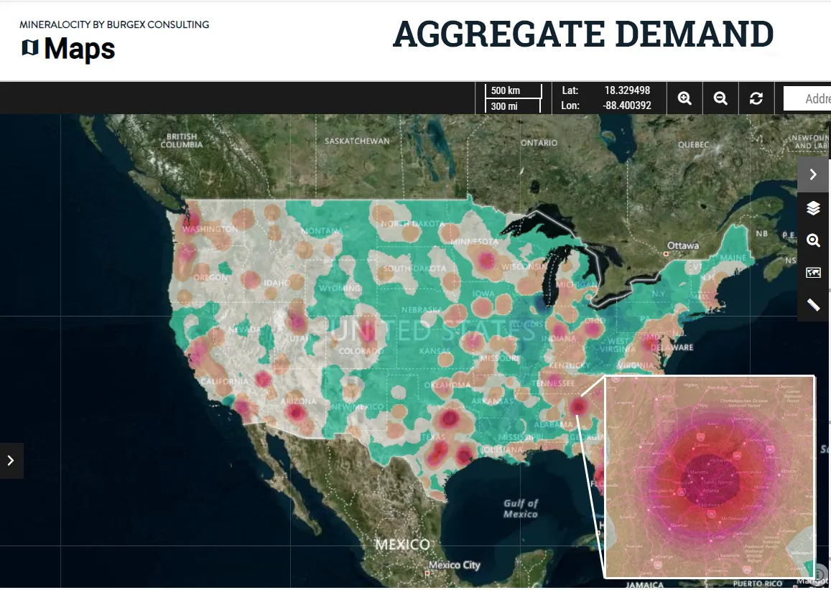
Task: Click the MONTANA state label
Action: coord(322,231)
